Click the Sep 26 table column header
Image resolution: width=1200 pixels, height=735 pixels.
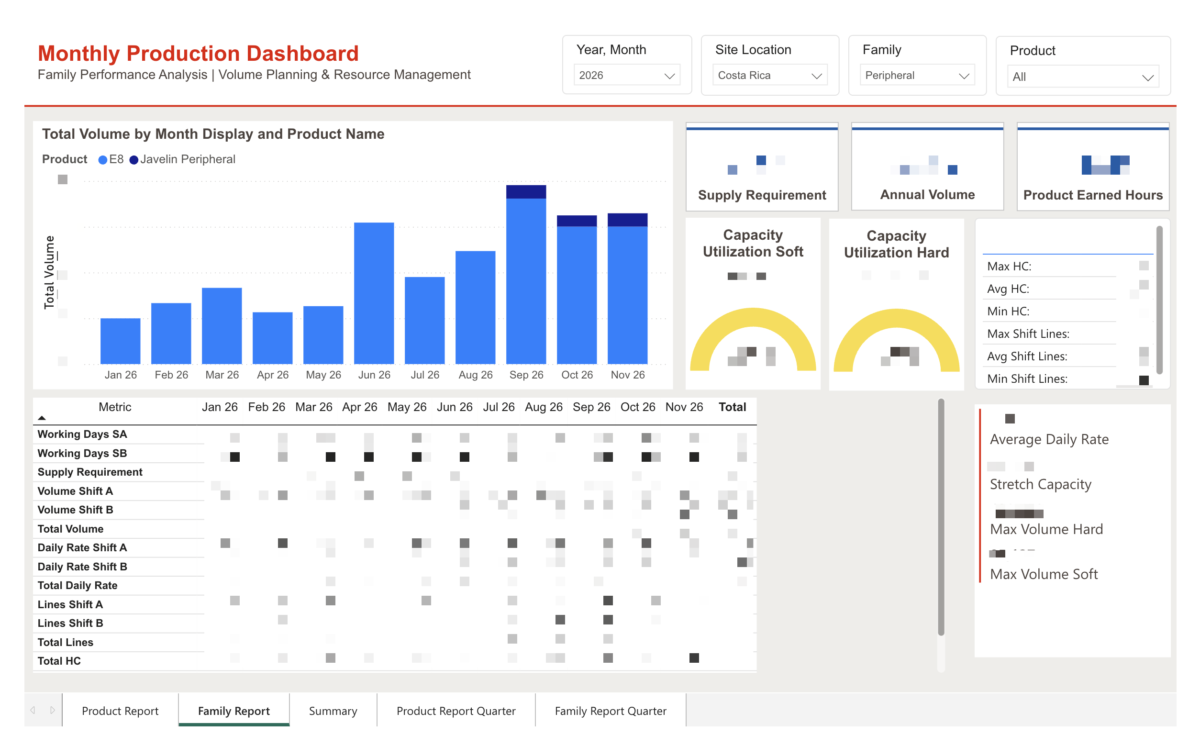tap(591, 407)
